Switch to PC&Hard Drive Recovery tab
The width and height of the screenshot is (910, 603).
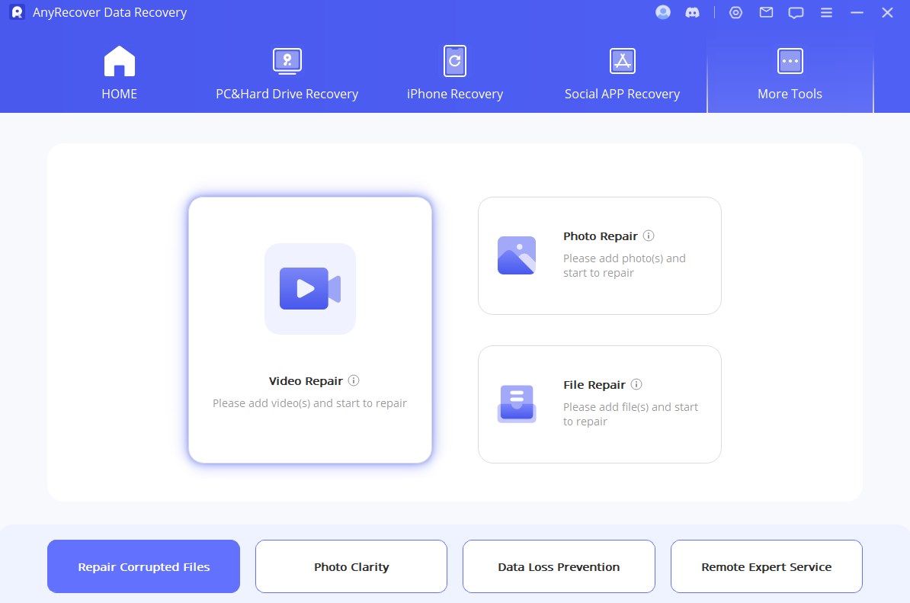287,74
